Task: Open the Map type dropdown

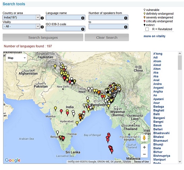Action: click(x=17, y=58)
